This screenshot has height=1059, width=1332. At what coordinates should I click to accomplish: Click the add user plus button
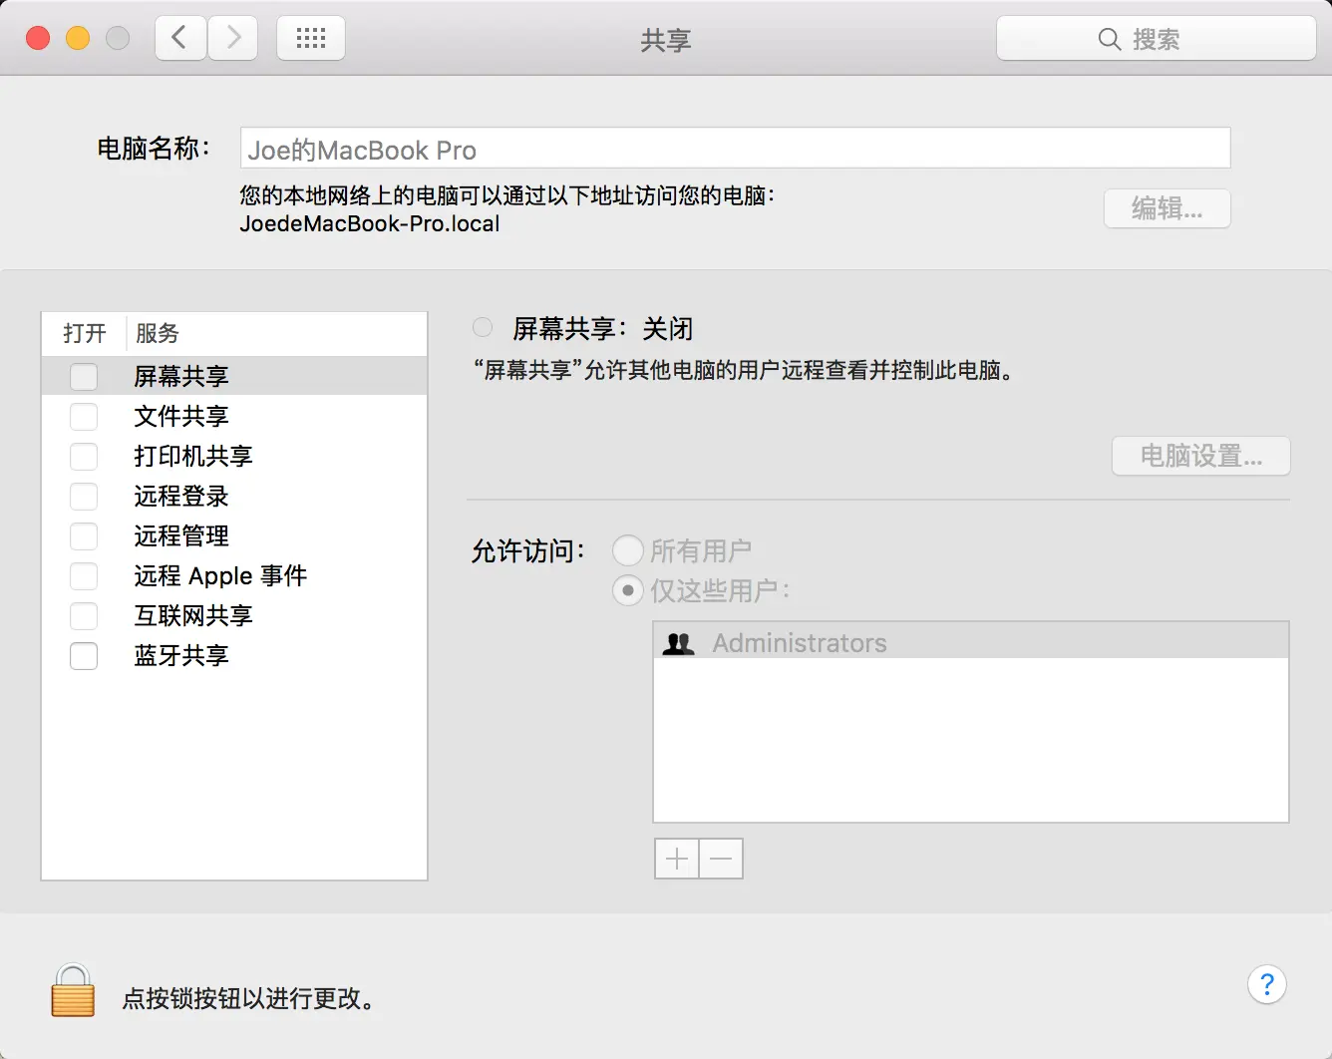tap(677, 859)
